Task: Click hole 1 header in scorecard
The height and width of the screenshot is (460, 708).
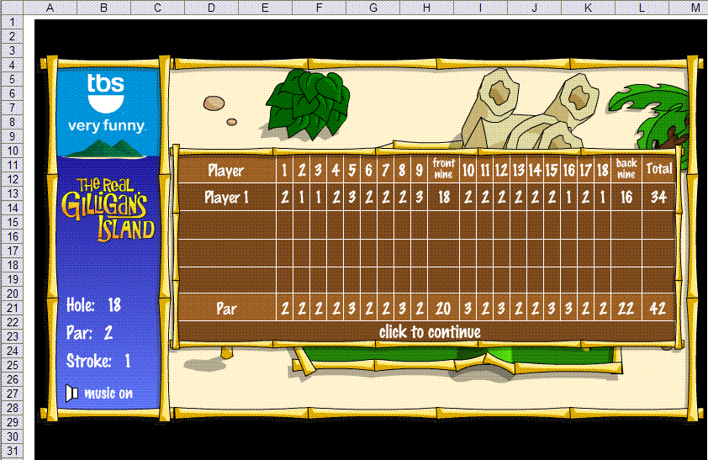Action: pyautogui.click(x=284, y=170)
